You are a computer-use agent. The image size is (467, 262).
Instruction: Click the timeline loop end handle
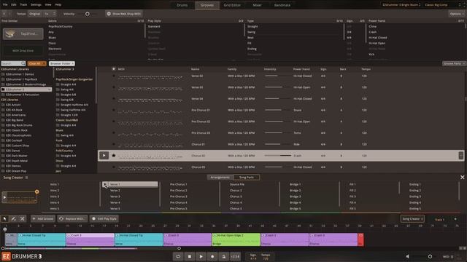pyautogui.click(x=179, y=248)
